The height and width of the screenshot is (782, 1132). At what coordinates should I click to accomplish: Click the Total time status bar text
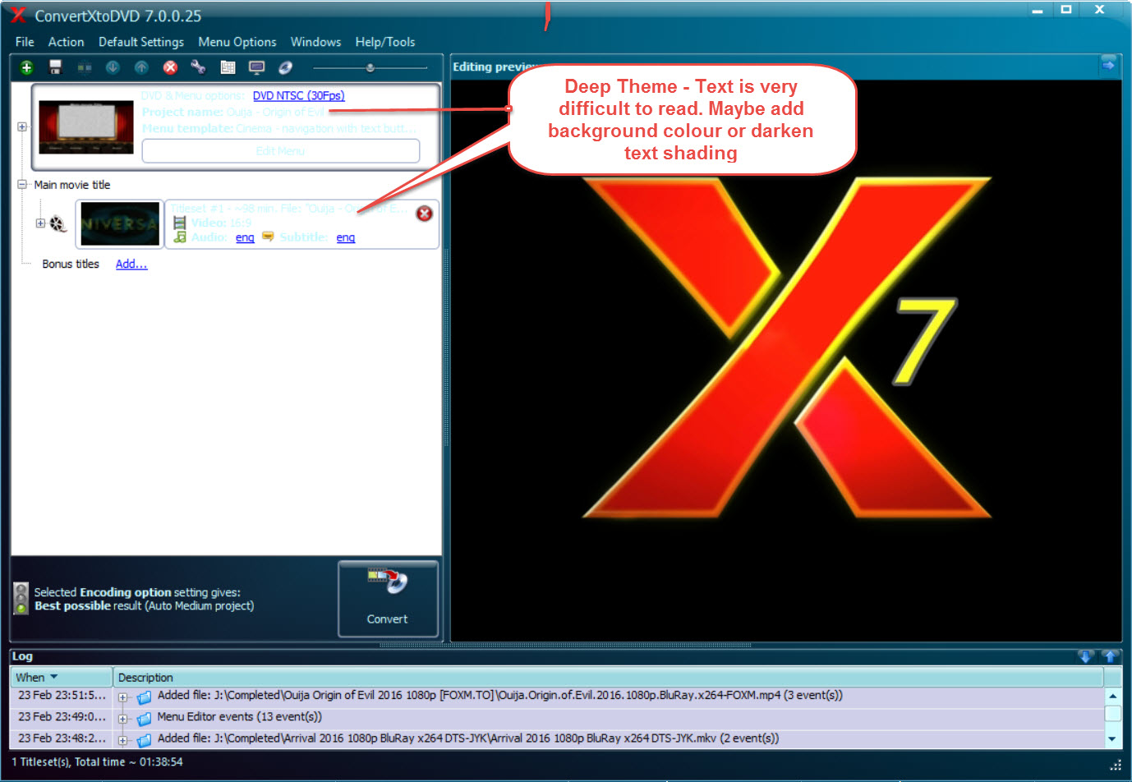[x=129, y=762]
